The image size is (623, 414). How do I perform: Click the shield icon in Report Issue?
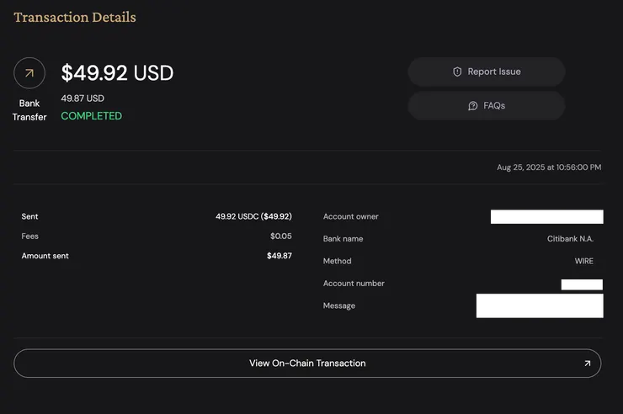pos(457,72)
